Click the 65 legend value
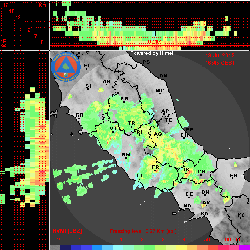 [238, 240]
